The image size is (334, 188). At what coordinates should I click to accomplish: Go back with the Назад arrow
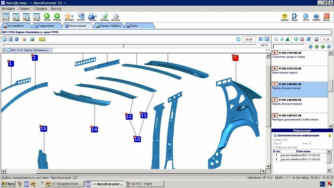pos(47,17)
